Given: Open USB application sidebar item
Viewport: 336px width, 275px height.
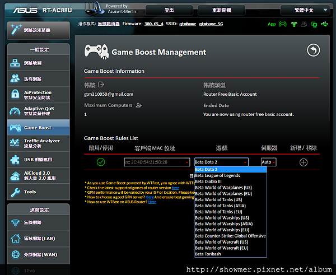Looking at the screenshot, I should 38,160.
